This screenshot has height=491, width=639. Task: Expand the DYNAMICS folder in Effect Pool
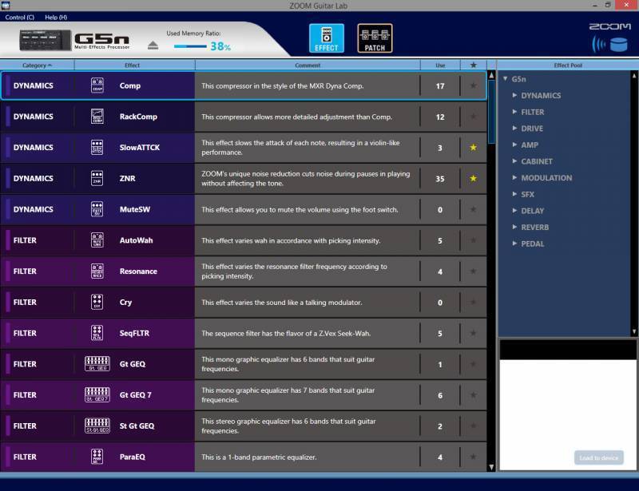point(514,95)
